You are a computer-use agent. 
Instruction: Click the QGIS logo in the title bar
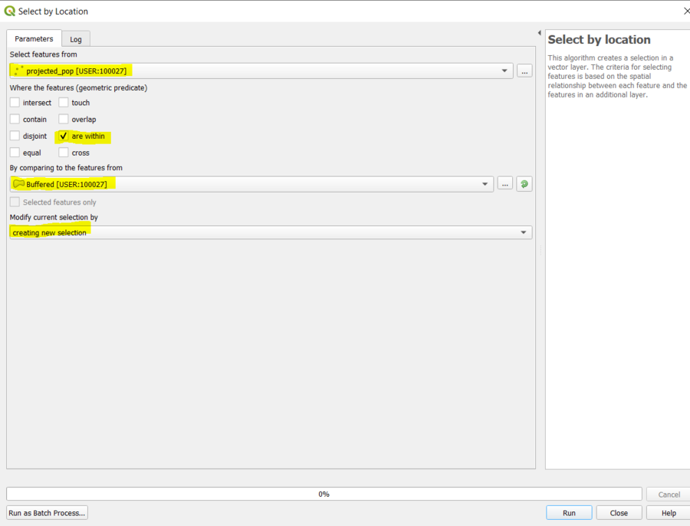9,11
